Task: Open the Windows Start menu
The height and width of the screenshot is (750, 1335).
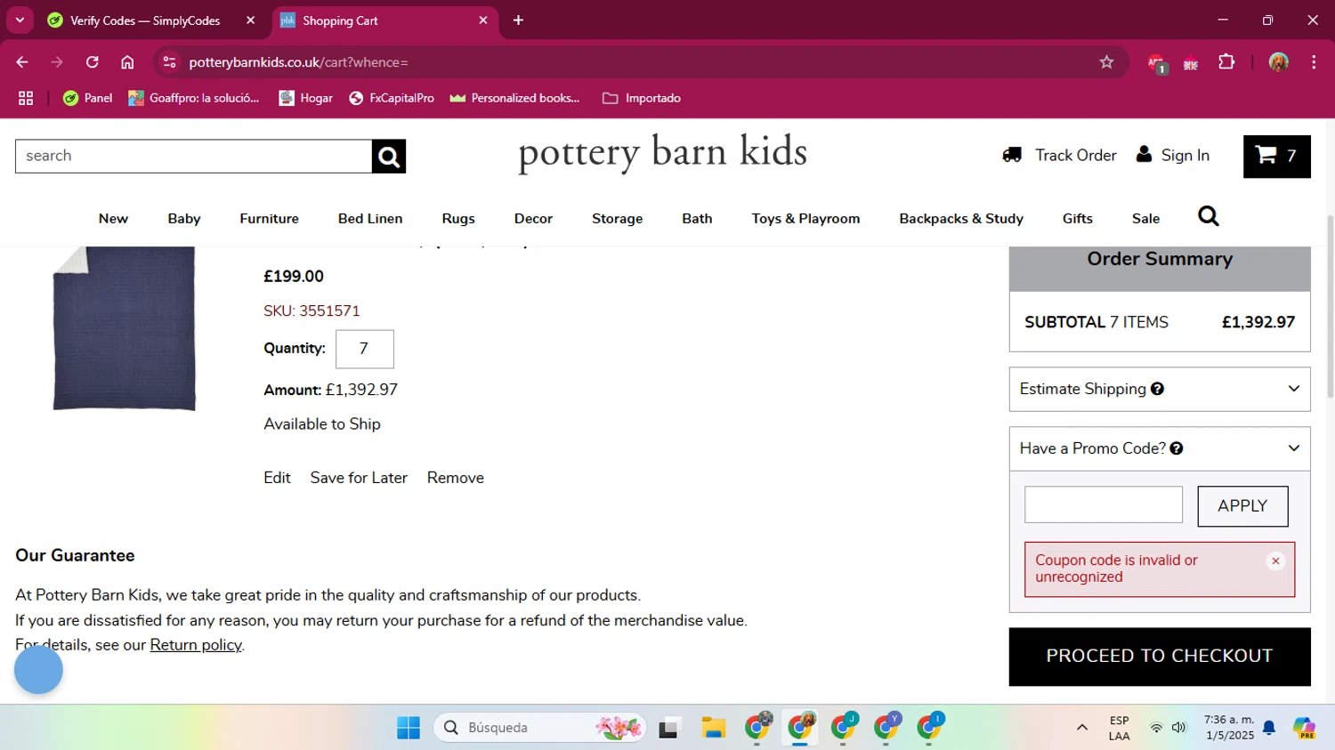Action: coord(409,728)
